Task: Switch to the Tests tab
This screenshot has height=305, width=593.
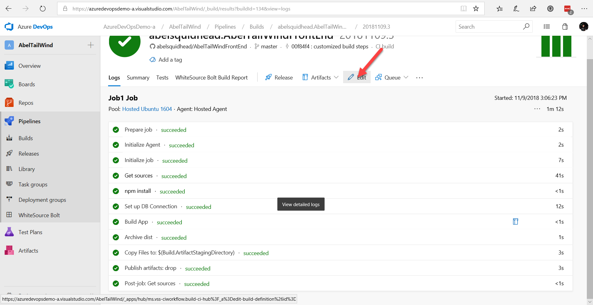Action: [162, 78]
